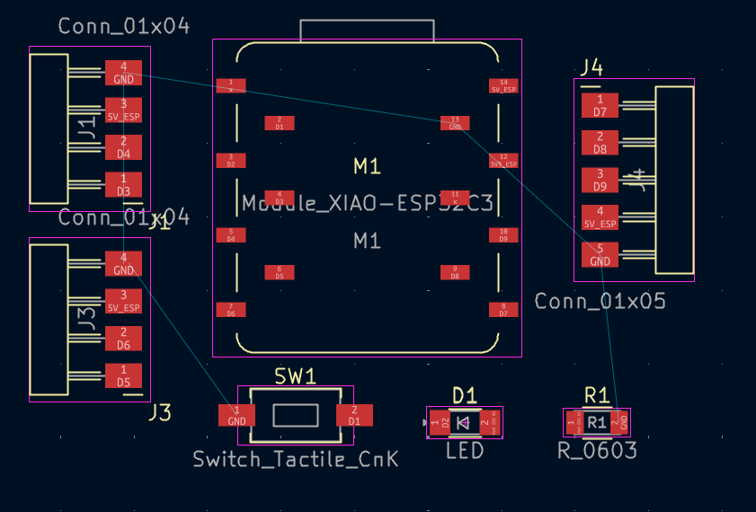The image size is (756, 512).
Task: Click pad 6 D5 on module M1
Action: point(280,272)
